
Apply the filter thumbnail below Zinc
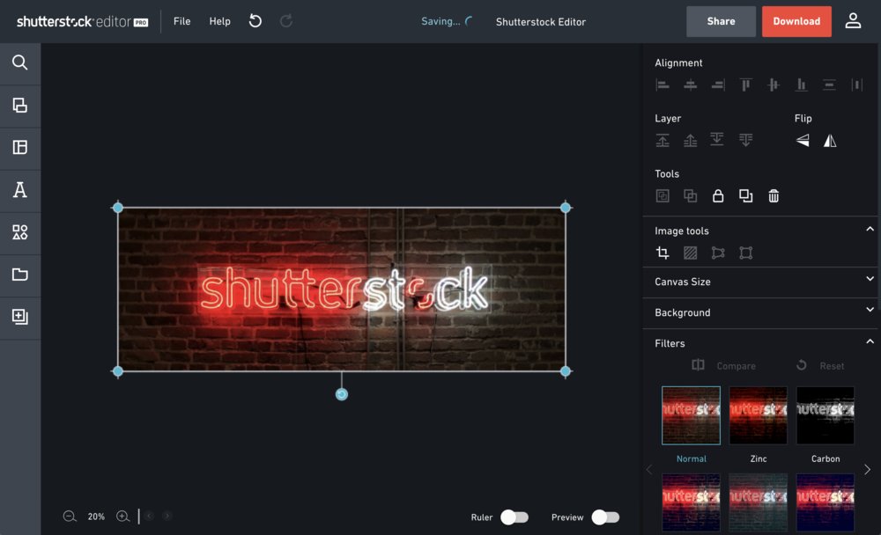[x=758, y=502]
